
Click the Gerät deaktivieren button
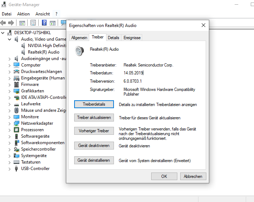tap(94, 146)
